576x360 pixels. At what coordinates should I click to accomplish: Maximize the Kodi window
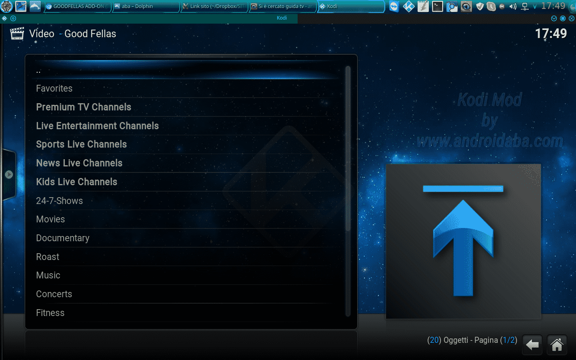click(x=563, y=18)
